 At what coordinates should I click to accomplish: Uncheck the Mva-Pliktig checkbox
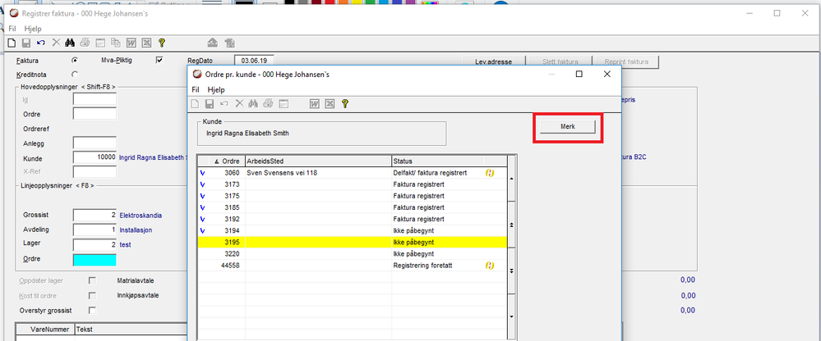[x=159, y=60]
